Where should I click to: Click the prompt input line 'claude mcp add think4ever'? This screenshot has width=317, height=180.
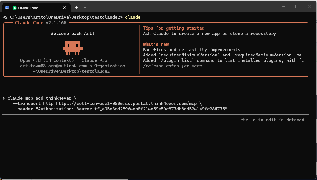(42, 98)
